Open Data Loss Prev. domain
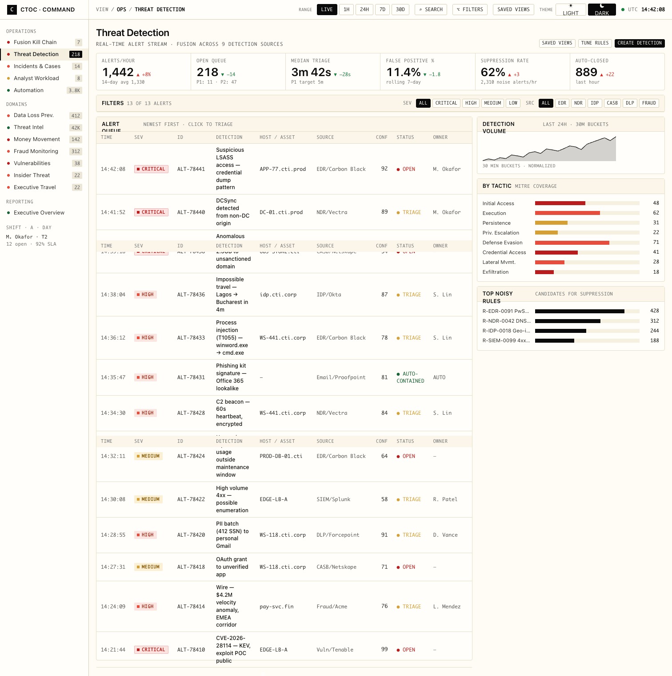 pos(44,115)
